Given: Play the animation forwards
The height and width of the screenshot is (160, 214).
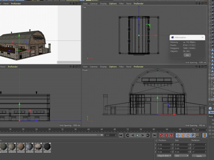Looking at the screenshot, I should tap(138, 135).
